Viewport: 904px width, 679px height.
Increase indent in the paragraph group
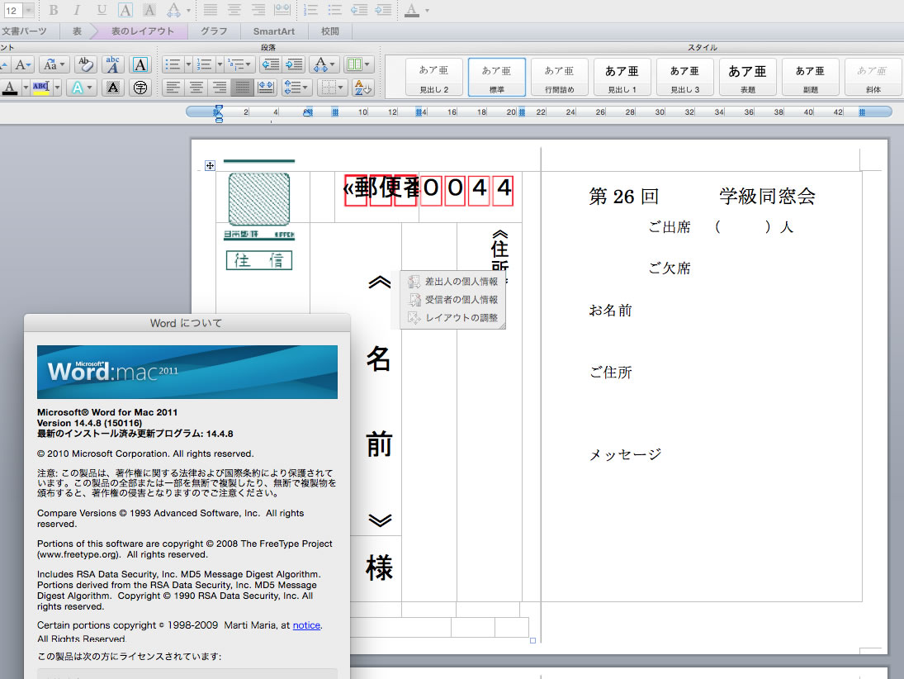coord(294,64)
